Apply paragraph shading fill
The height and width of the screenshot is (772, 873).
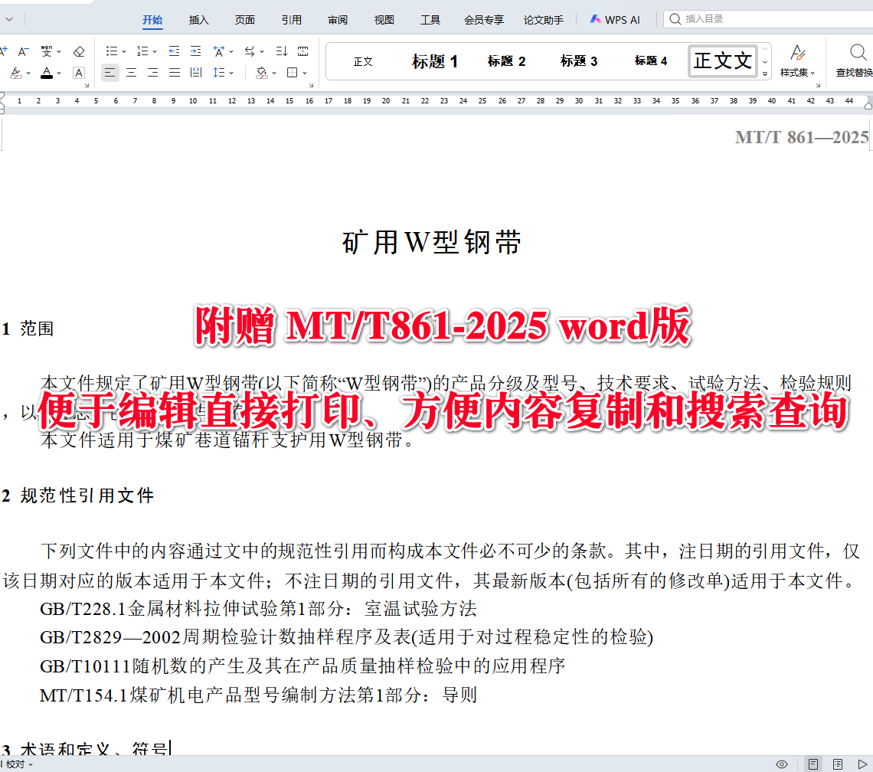[x=261, y=73]
